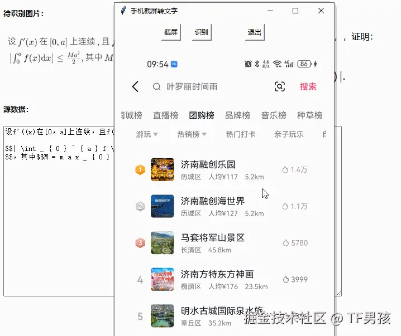Click the silver rank 2 badge
The width and height of the screenshot is (401, 336).
140,206
